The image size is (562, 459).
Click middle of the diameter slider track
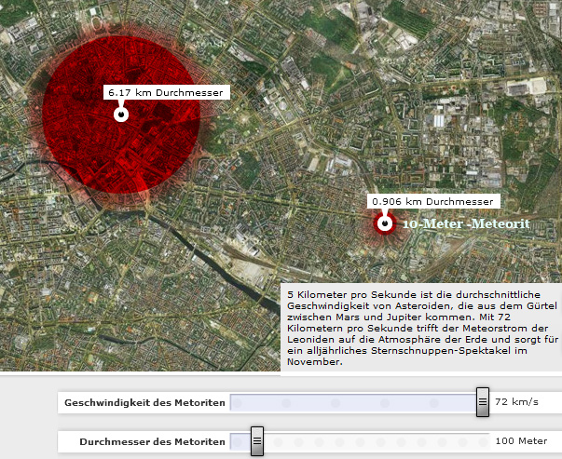pos(360,440)
